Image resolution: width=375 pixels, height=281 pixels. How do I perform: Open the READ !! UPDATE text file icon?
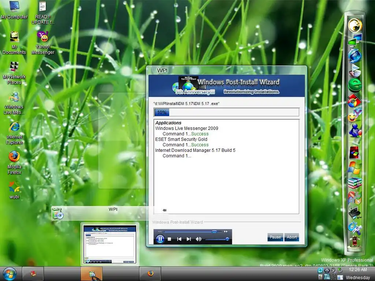(x=42, y=12)
